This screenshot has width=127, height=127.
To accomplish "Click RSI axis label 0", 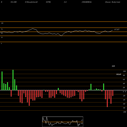I will (1, 43).
